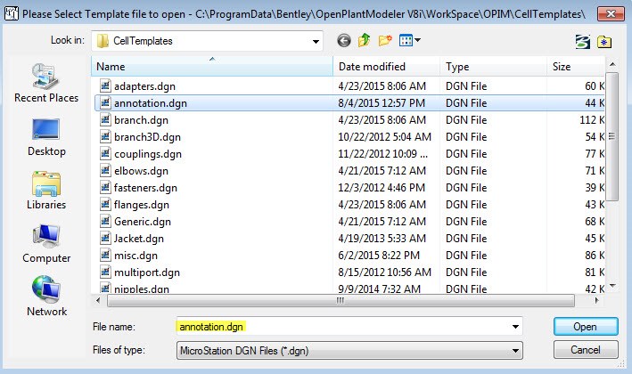Select annotation.dgn file in list
Viewport: 632px width, 374px height.
tap(151, 103)
